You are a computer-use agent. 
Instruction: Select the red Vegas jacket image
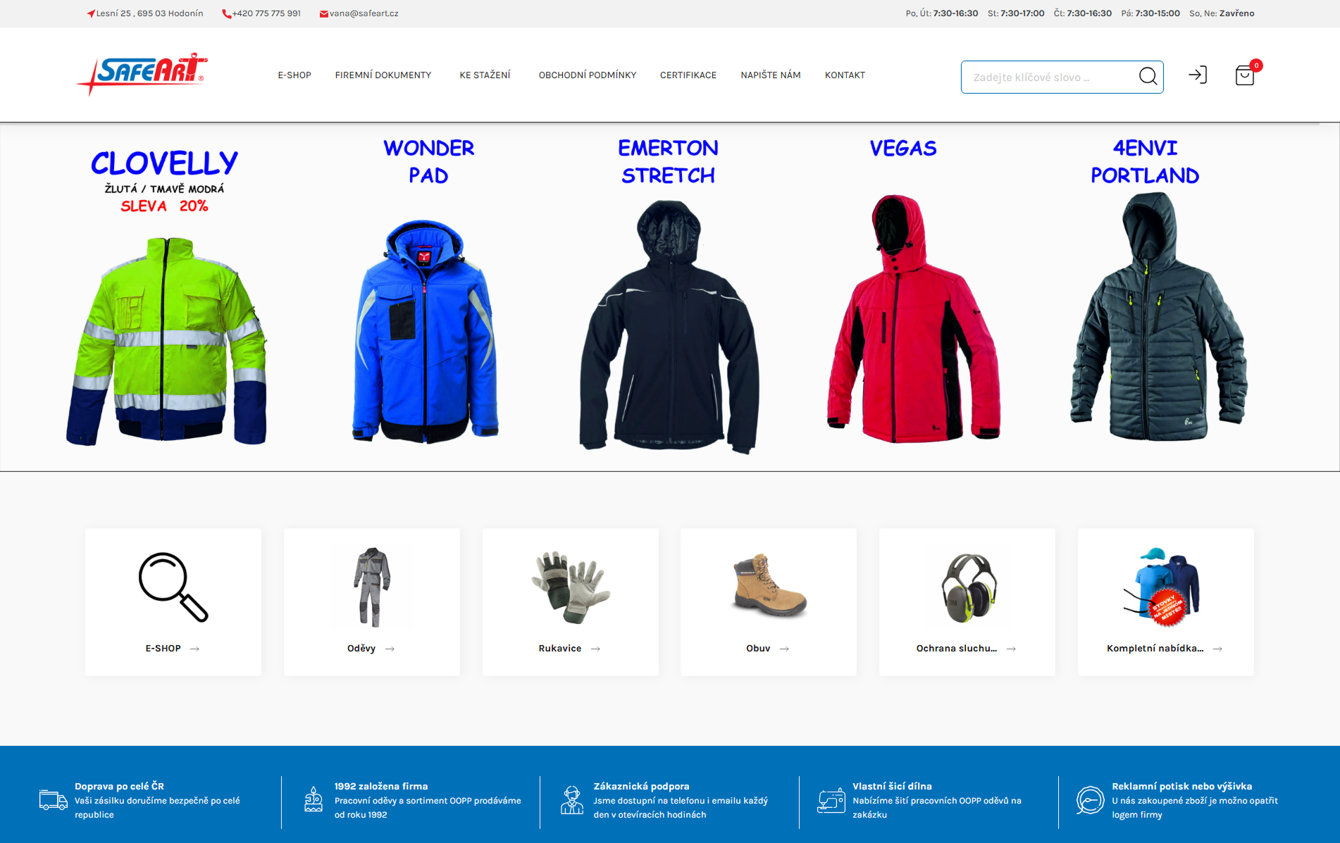(x=913, y=319)
